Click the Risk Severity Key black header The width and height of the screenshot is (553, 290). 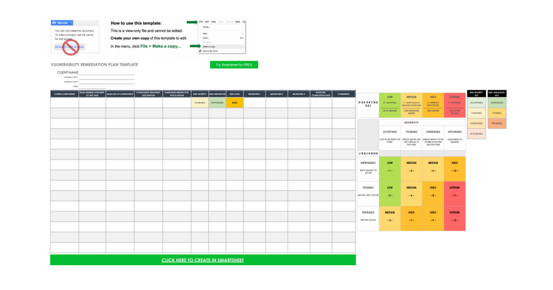(x=477, y=94)
